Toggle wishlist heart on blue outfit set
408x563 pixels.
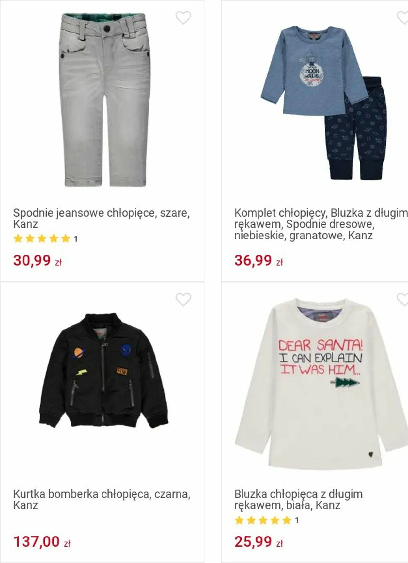coord(402,18)
